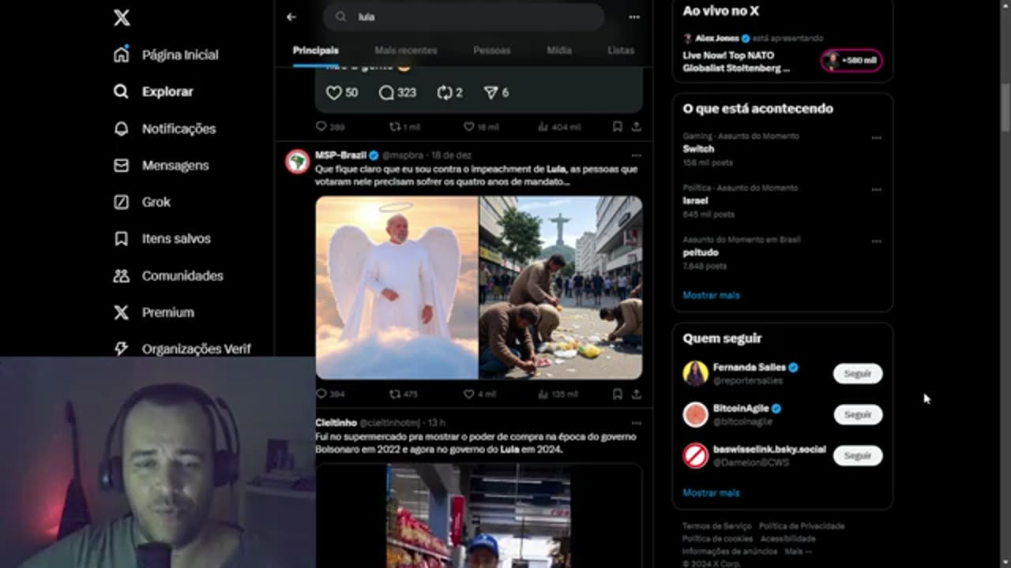
Task: Open Página Inicial home icon
Action: [121, 54]
